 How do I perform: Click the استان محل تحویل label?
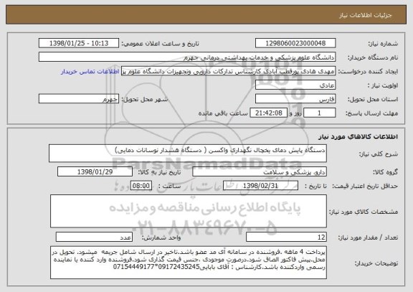pos(373,99)
